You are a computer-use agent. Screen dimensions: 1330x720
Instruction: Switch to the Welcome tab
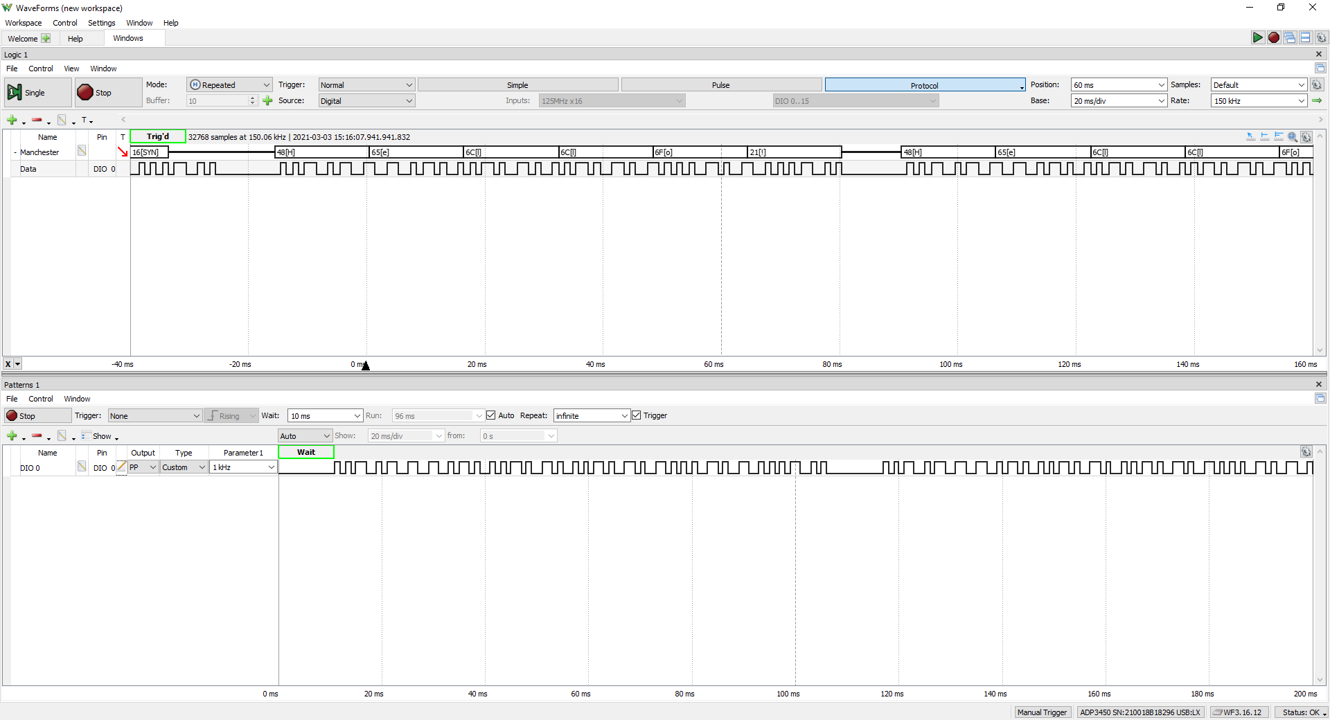[28, 39]
